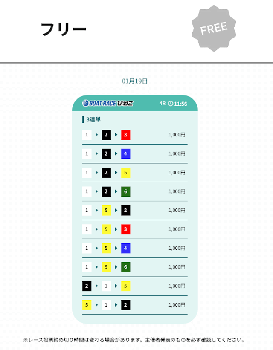Click the フリー heading
This screenshot has width=273, height=350.
pyautogui.click(x=64, y=29)
